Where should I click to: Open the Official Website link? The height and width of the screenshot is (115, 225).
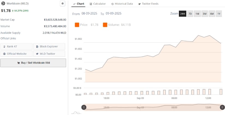(16, 54)
